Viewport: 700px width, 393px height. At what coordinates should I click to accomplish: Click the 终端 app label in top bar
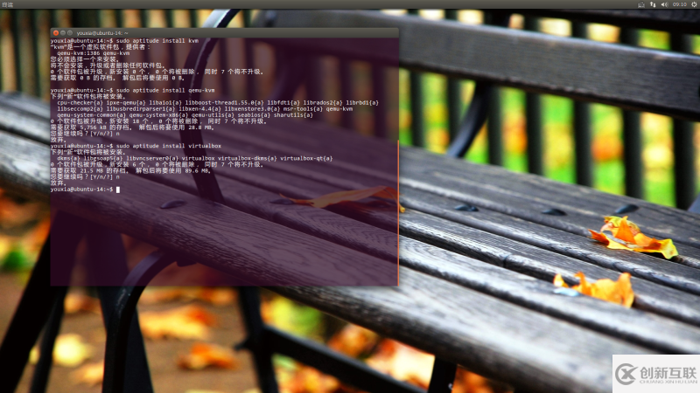[x=8, y=4]
